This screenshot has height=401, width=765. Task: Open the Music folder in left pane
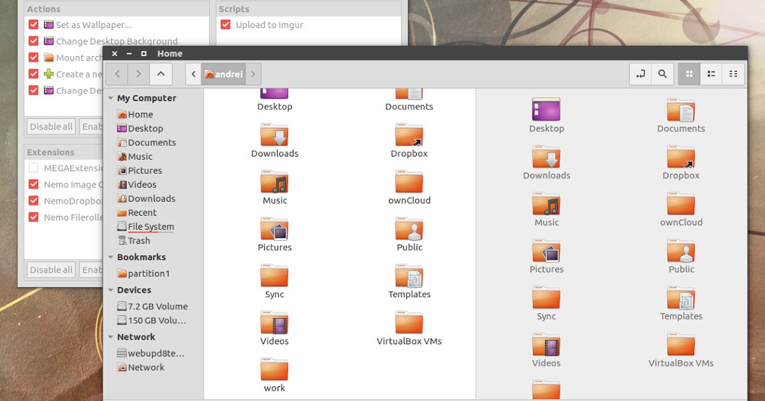pos(275,188)
